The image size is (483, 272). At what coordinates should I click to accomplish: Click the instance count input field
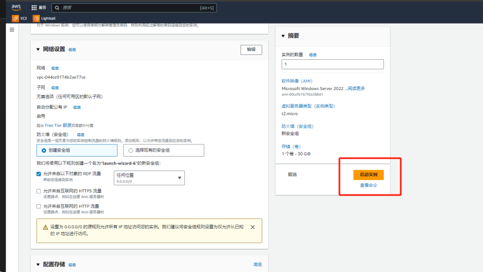pyautogui.click(x=333, y=64)
